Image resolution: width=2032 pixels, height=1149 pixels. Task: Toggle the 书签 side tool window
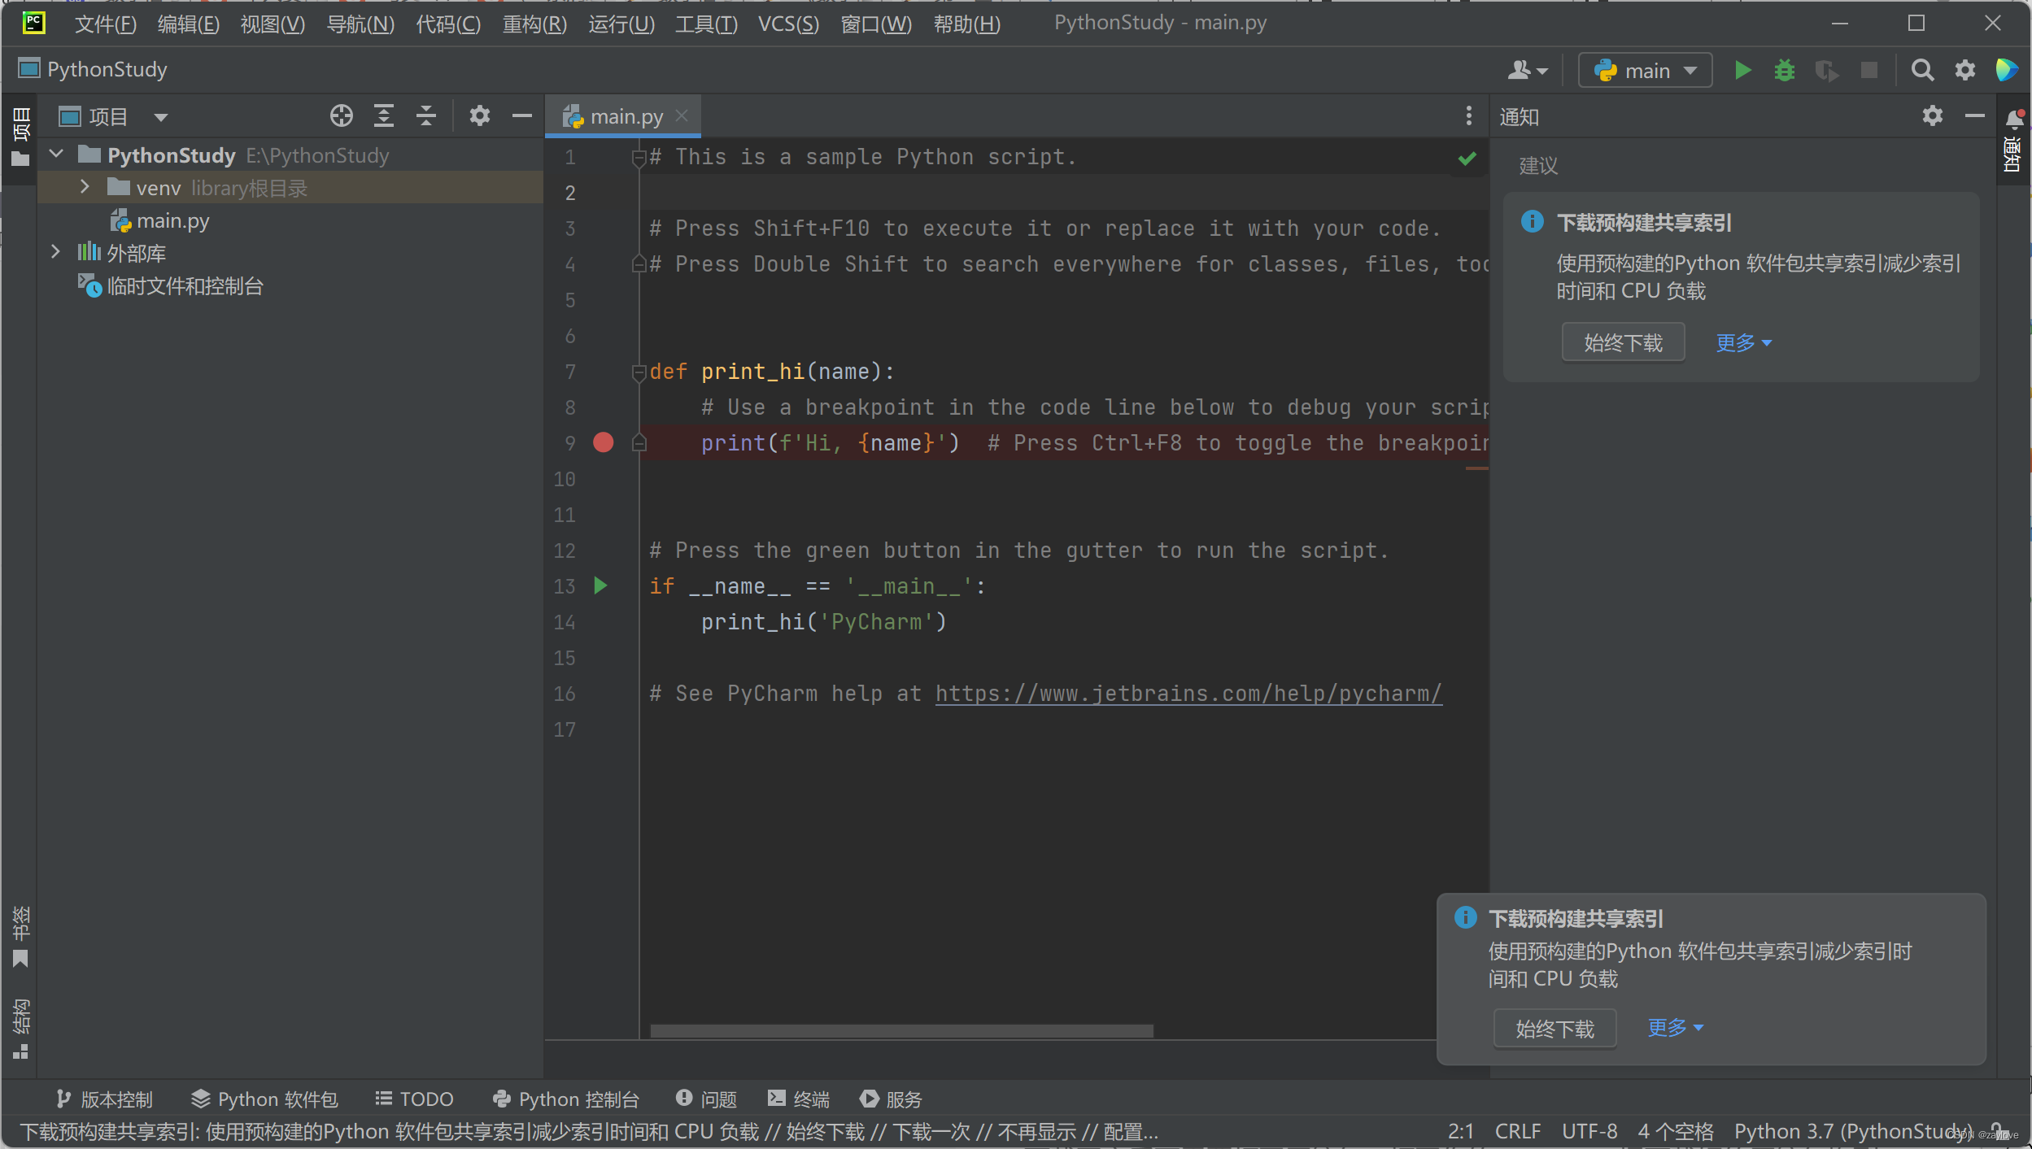tap(20, 937)
